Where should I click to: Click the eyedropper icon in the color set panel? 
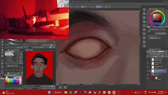click(x=20, y=75)
